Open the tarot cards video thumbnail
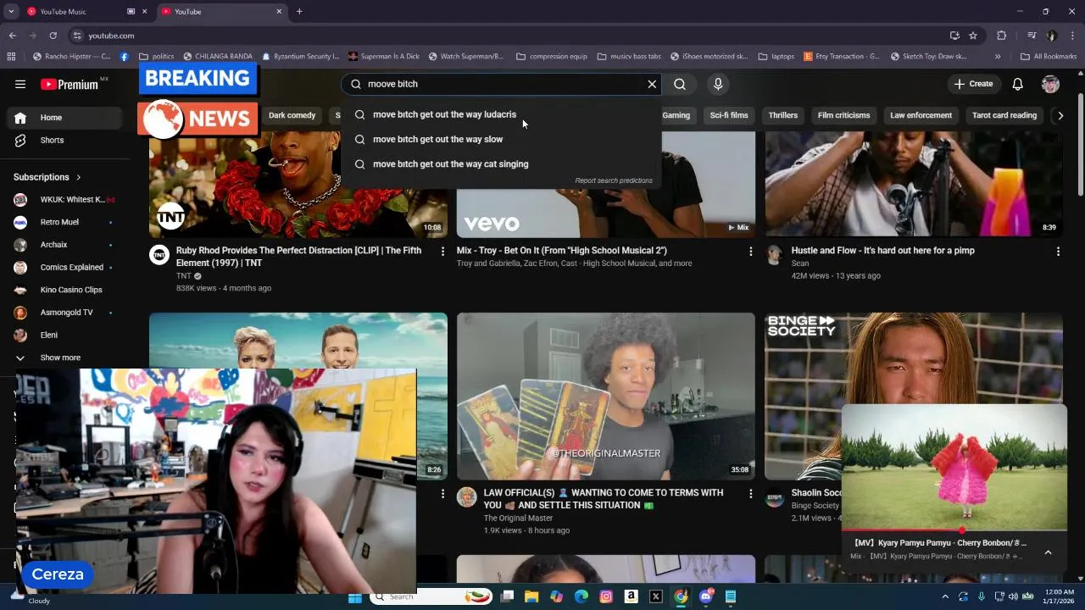The width and height of the screenshot is (1085, 610). pos(605,396)
